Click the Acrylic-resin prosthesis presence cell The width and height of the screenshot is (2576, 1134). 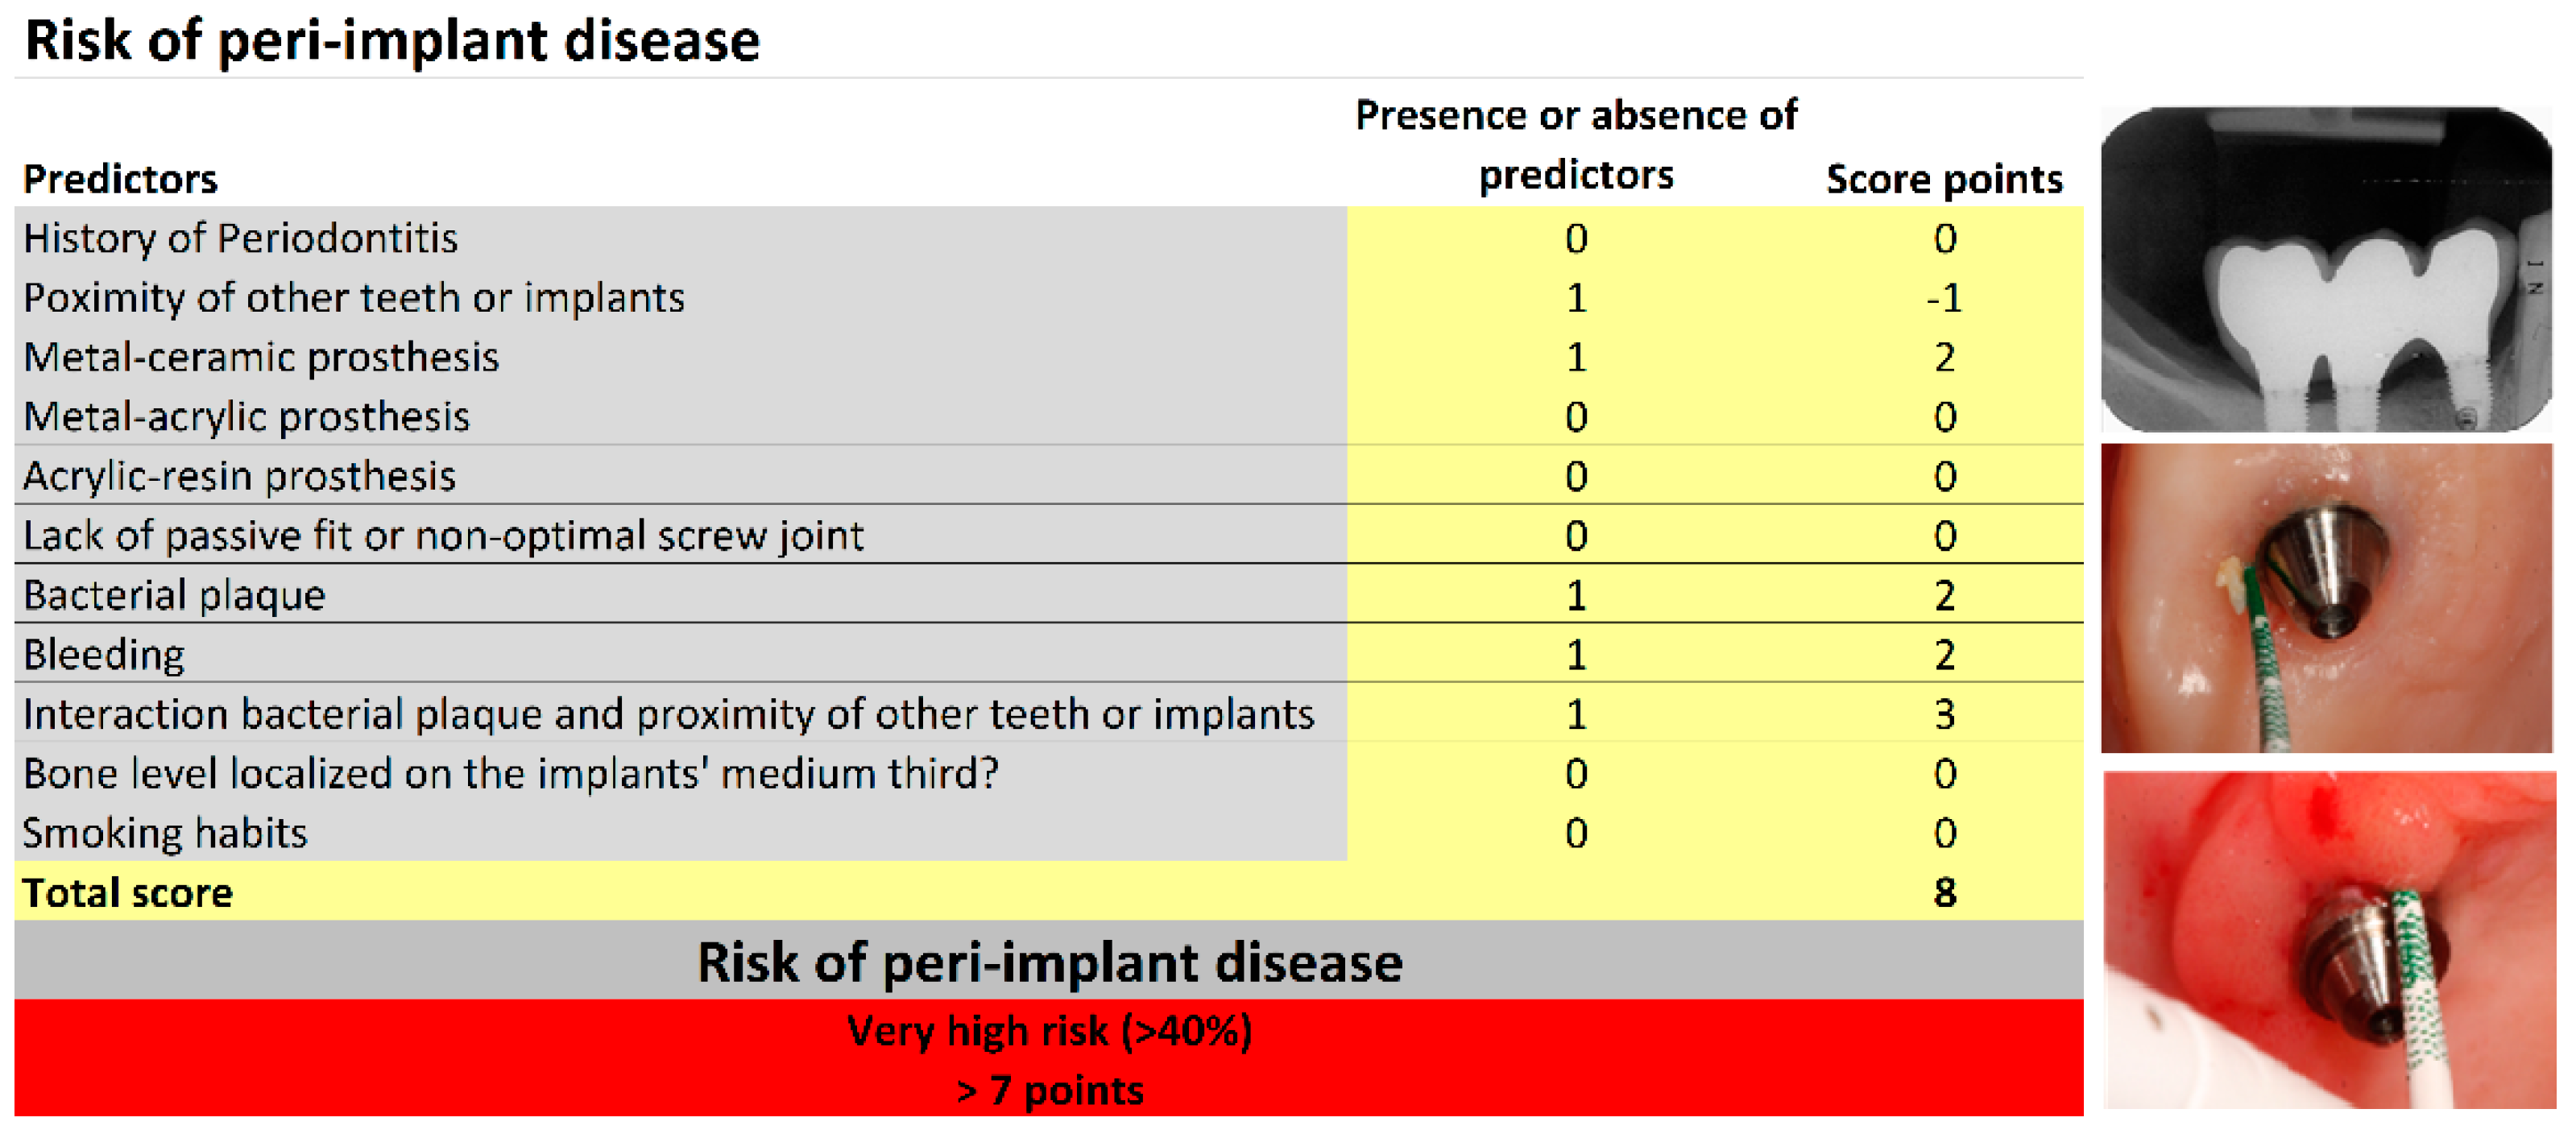tap(1575, 477)
